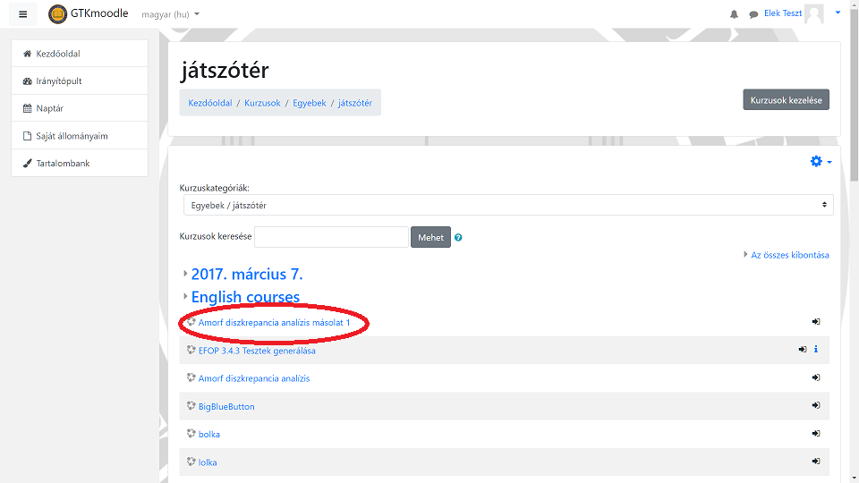Click into the Kurzusok keresése search field
The width and height of the screenshot is (859, 483).
[x=331, y=237]
